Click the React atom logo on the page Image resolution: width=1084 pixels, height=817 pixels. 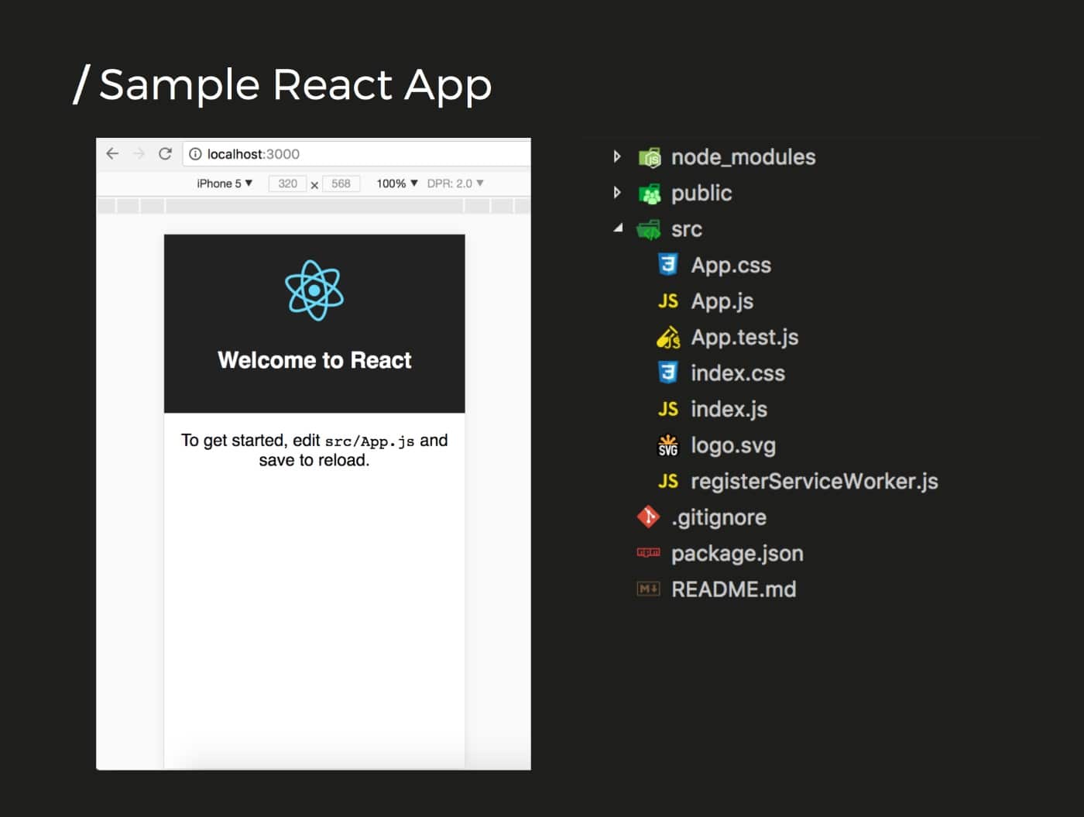coord(314,291)
